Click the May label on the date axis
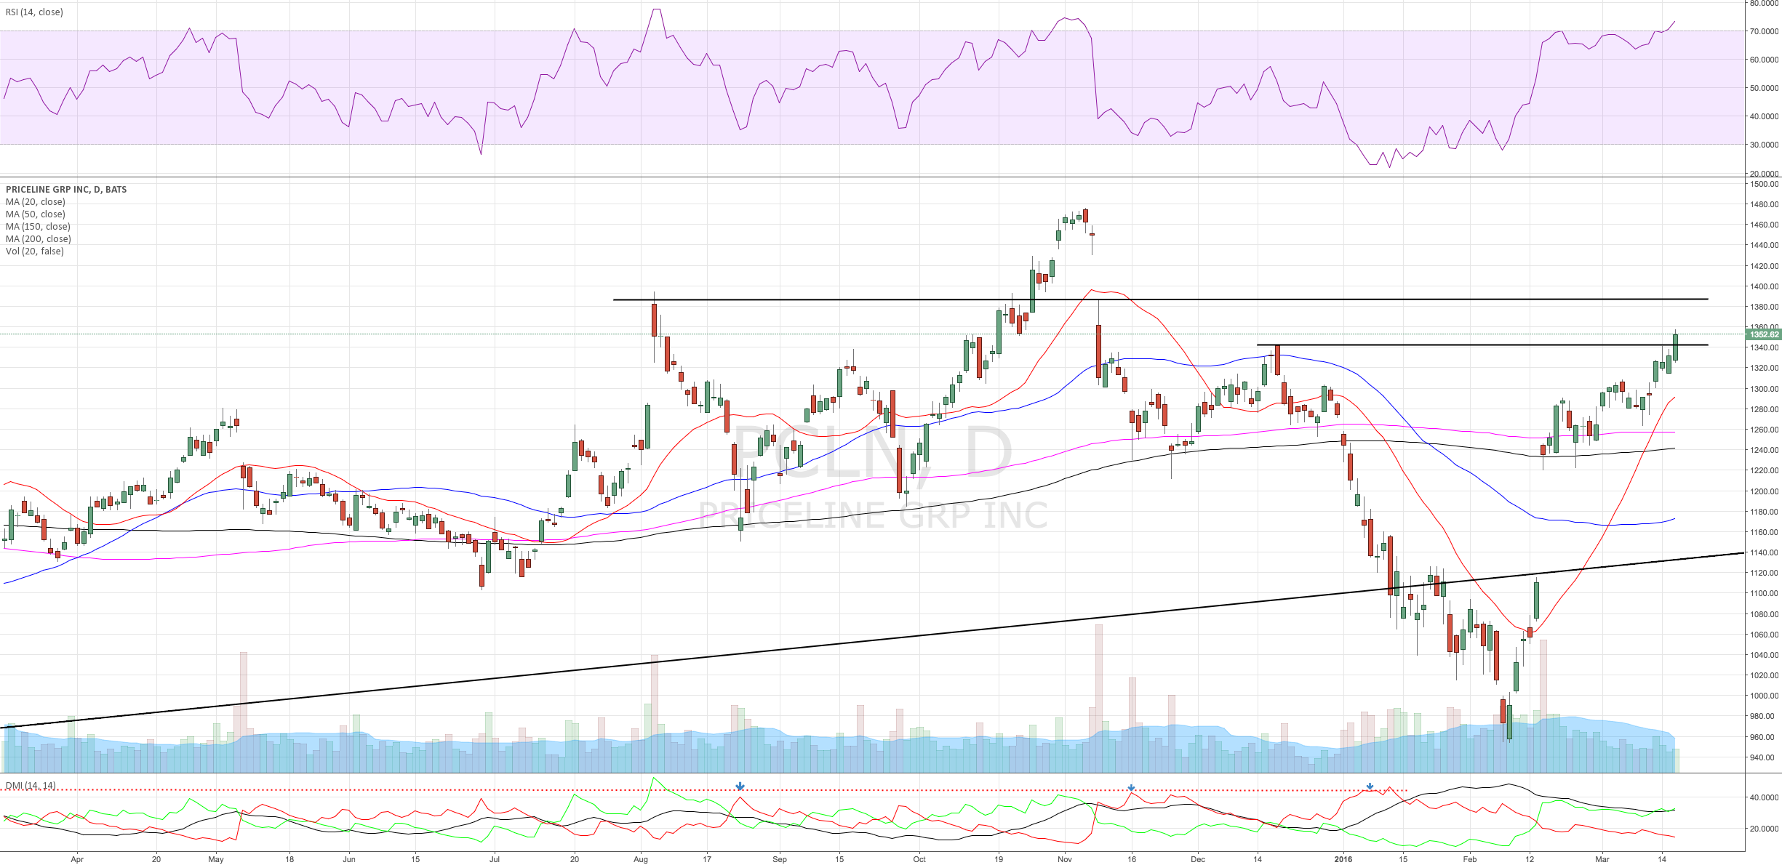This screenshot has height=865, width=1782. point(216,859)
